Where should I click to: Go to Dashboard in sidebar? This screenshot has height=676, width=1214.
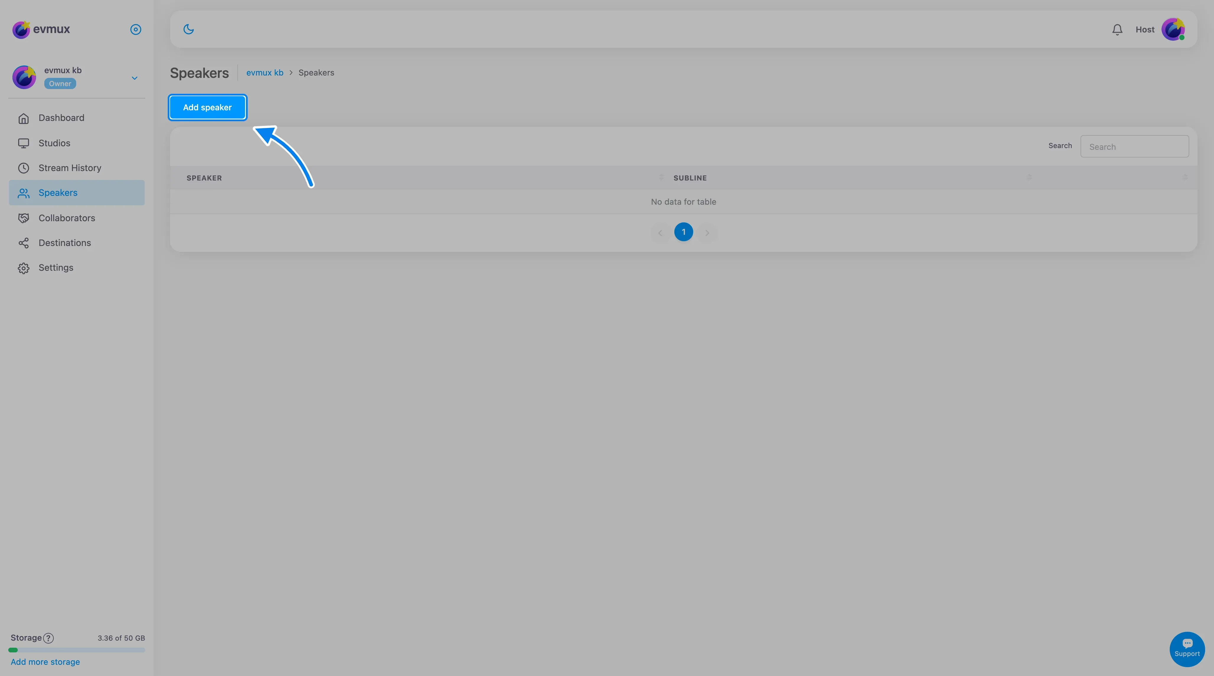[76, 118]
